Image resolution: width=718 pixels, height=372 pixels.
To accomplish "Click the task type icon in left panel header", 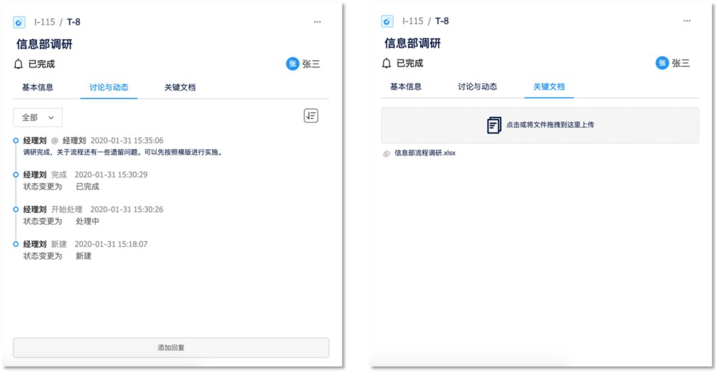I will coord(19,23).
